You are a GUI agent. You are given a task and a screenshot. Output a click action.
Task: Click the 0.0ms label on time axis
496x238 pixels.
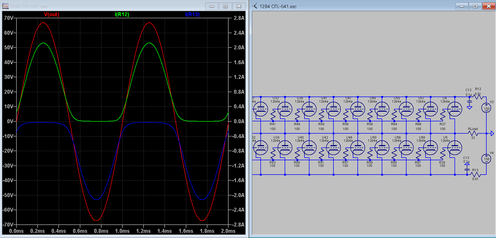[16, 231]
